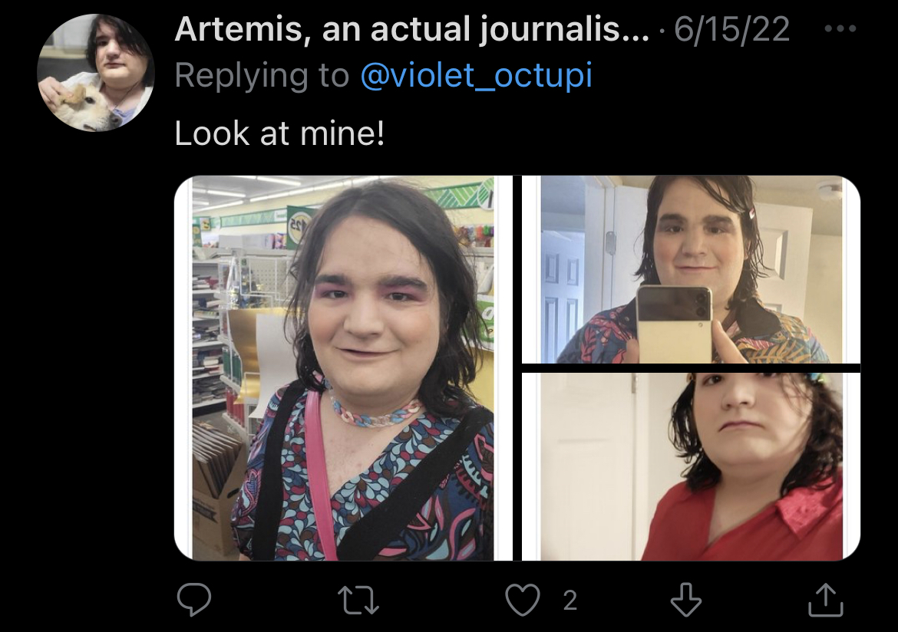
Task: Open the three-dot more options menu
Action: [840, 28]
